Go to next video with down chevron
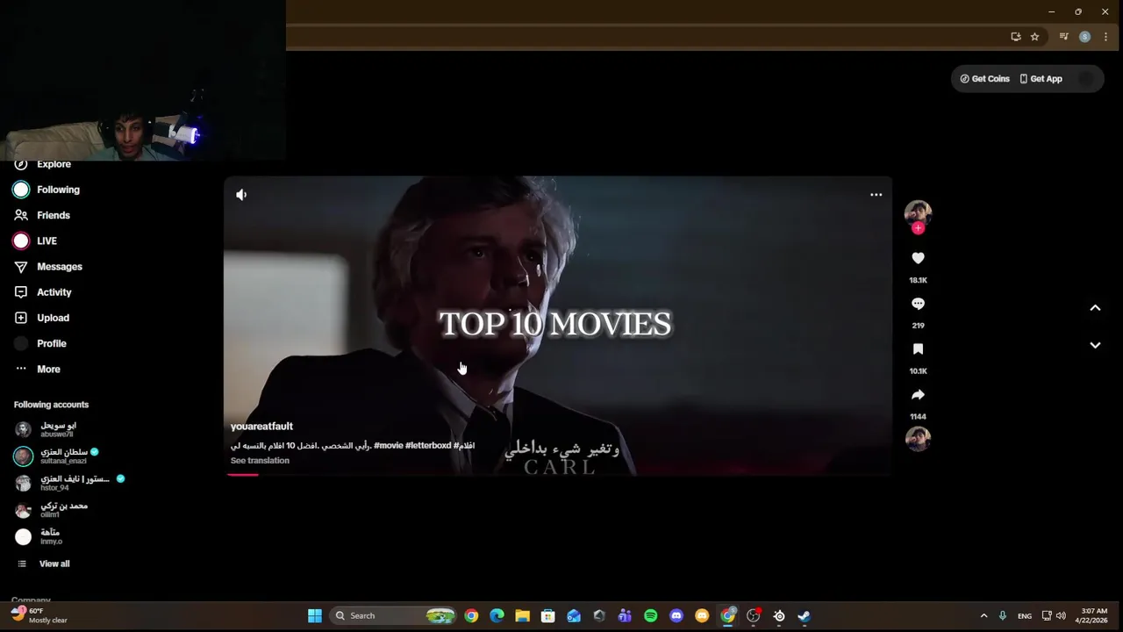The width and height of the screenshot is (1123, 632). [1095, 346]
